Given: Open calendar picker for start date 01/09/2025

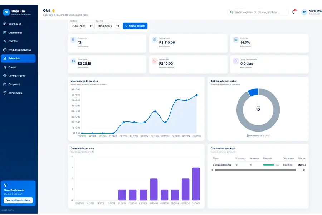Looking at the screenshot, I should [91, 26].
